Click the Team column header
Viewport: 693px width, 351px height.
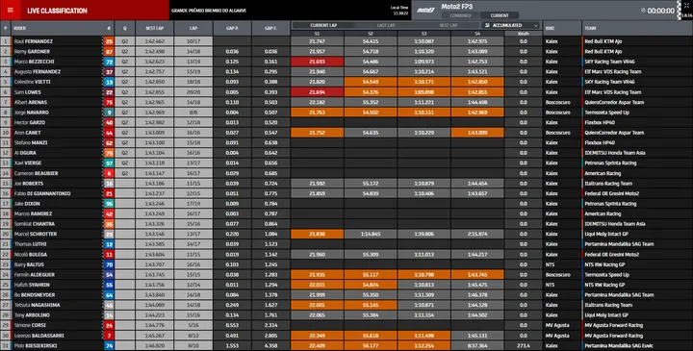tap(637, 28)
